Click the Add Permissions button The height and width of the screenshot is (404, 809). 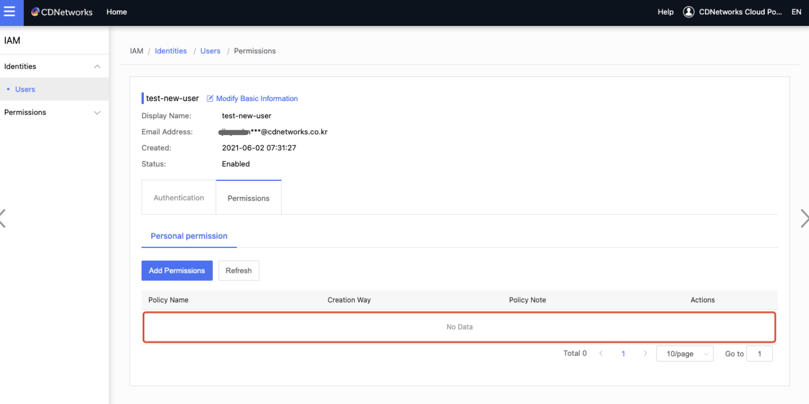pyautogui.click(x=177, y=271)
